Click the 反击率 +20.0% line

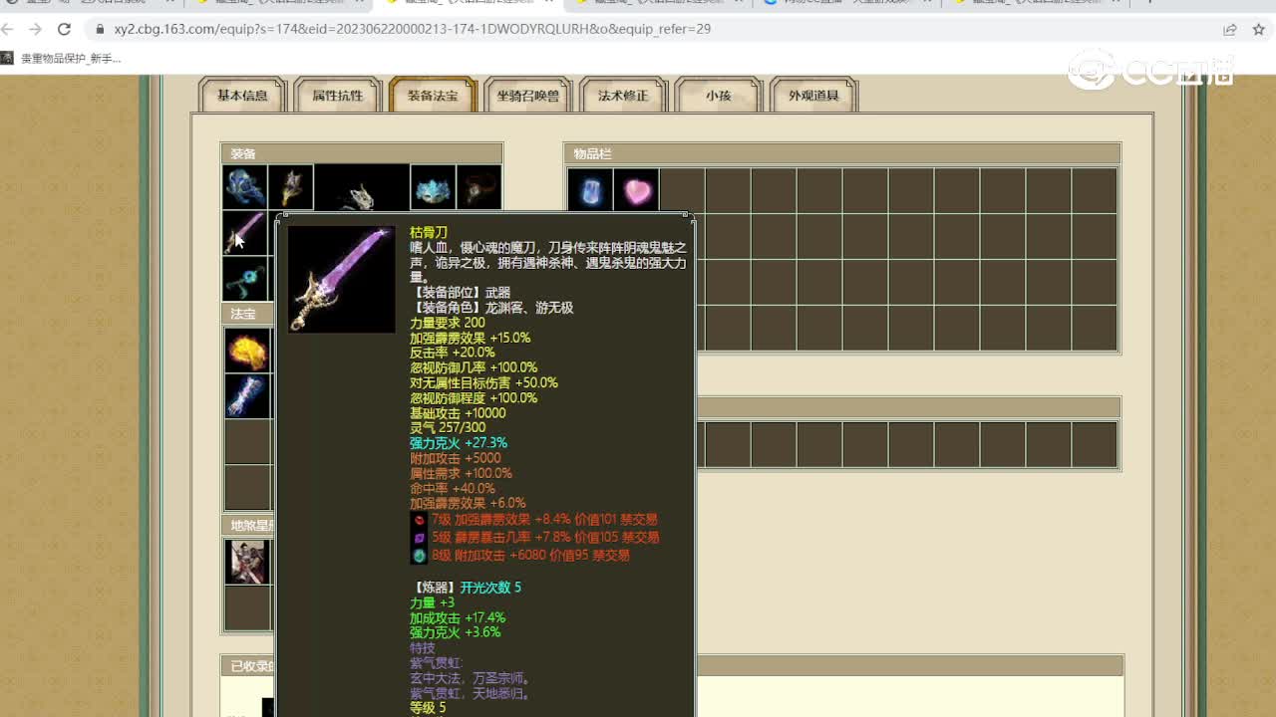click(453, 353)
